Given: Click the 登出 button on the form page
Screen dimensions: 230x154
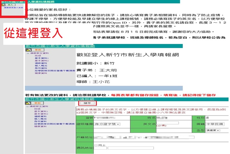Looking at the screenshot, I should (x=38, y=103).
